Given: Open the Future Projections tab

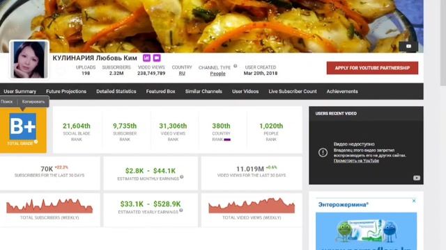Looking at the screenshot, I should pyautogui.click(x=66, y=91).
